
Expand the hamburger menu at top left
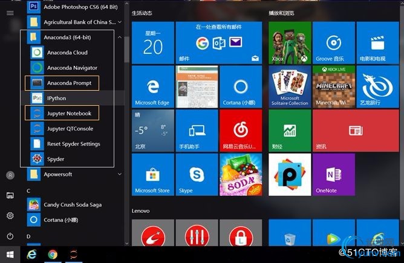(10, 13)
